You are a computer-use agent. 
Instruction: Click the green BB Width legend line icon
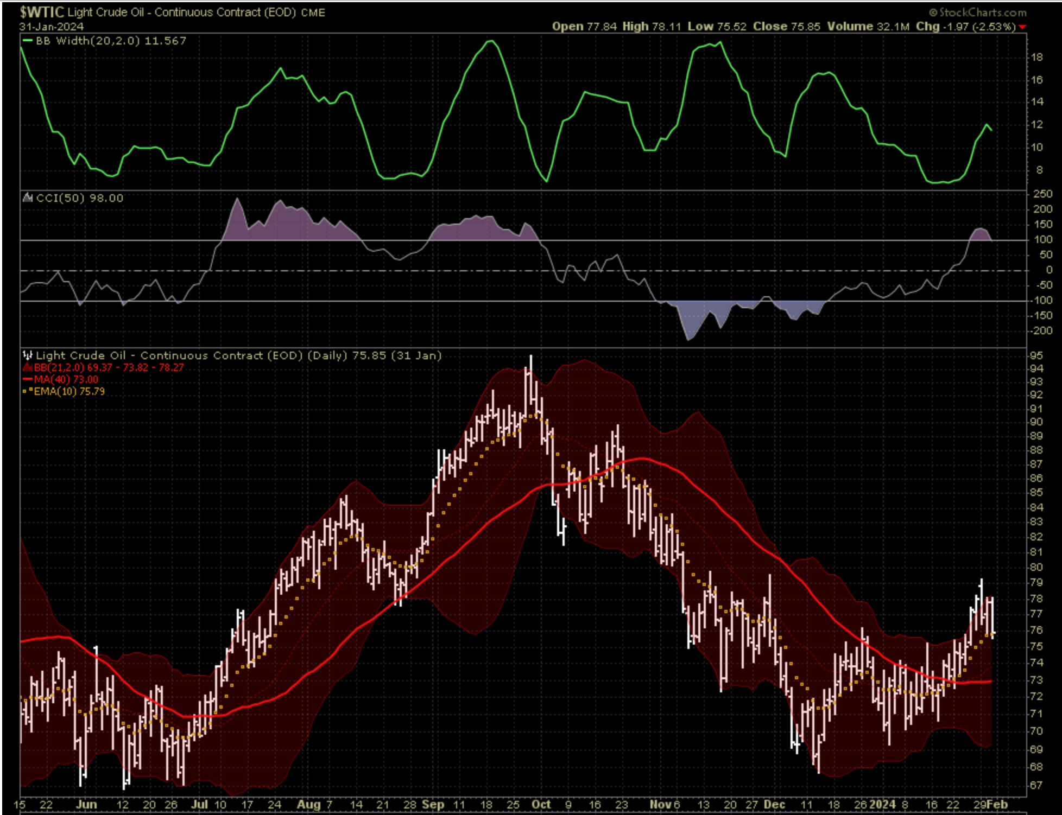(x=27, y=41)
